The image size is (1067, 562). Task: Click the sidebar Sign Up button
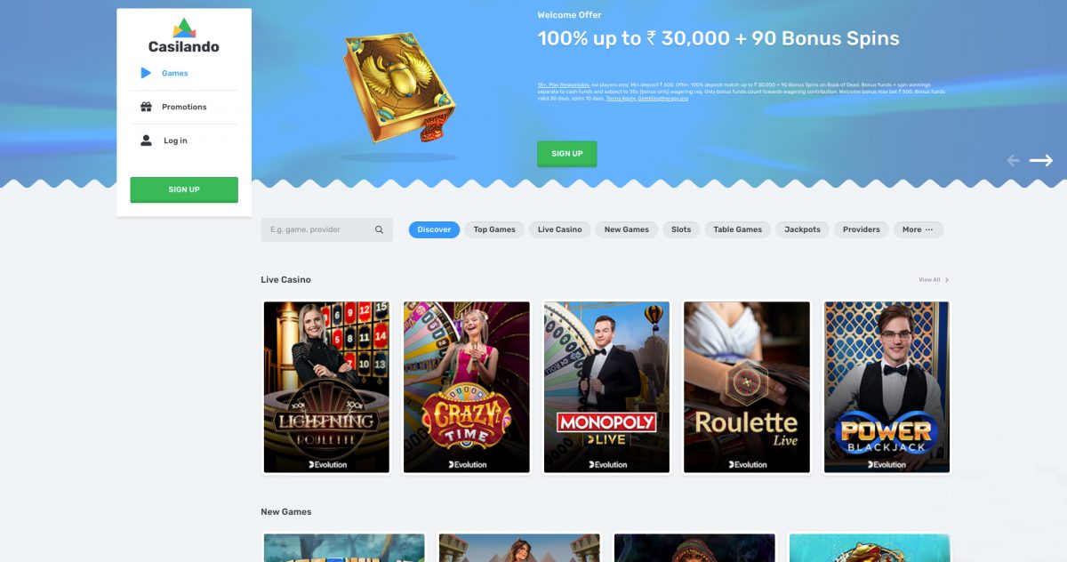pos(184,189)
